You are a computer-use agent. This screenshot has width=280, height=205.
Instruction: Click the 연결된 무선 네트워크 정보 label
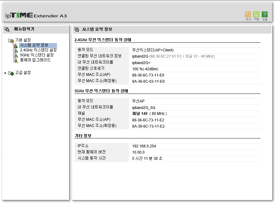(100, 56)
